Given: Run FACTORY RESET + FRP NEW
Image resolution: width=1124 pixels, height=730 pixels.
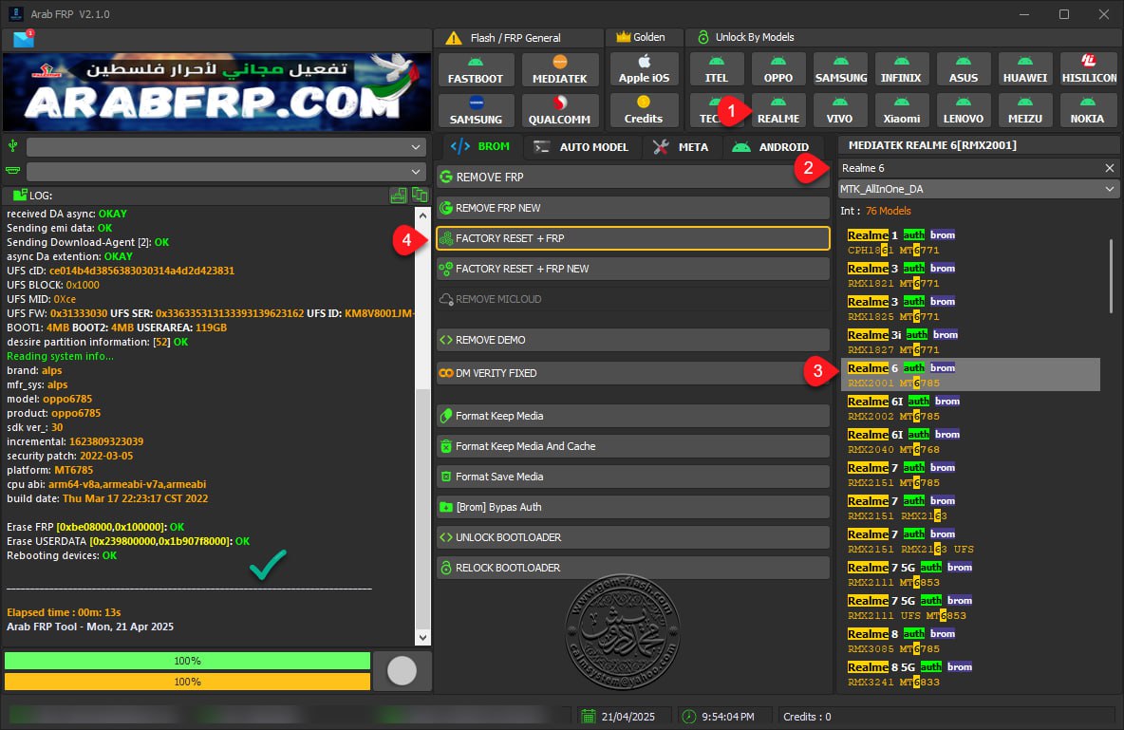Looking at the screenshot, I should click(633, 269).
